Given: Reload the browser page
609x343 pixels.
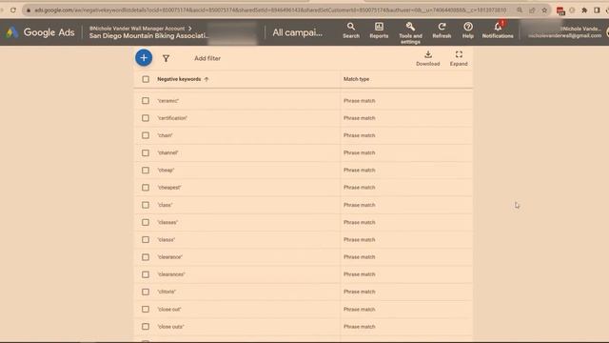Looking at the screenshot, I should click(x=13, y=10).
